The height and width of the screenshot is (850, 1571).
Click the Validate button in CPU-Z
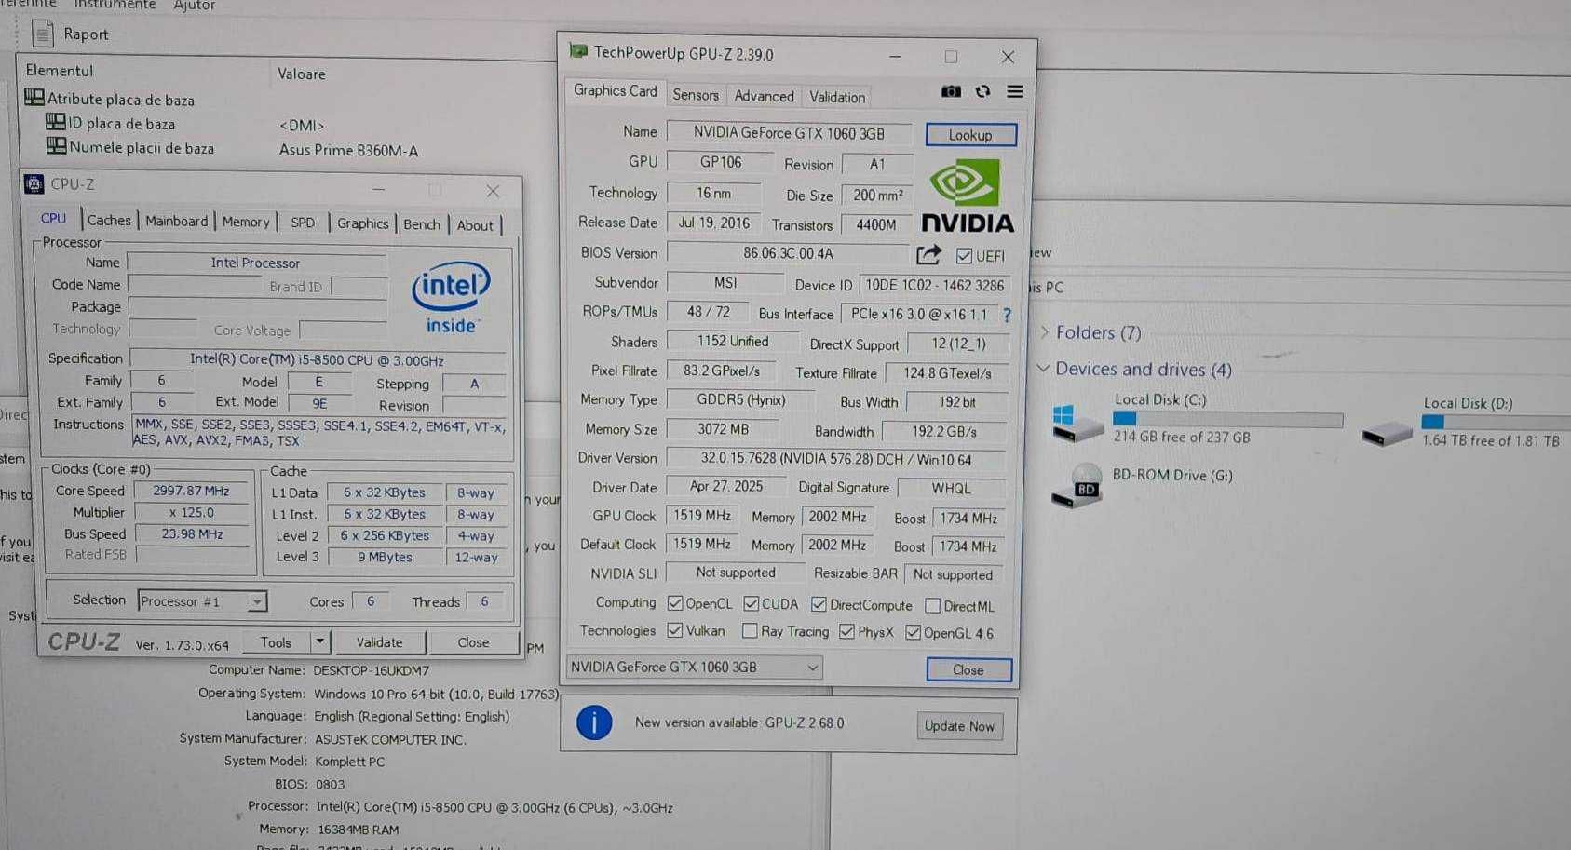[x=380, y=642]
